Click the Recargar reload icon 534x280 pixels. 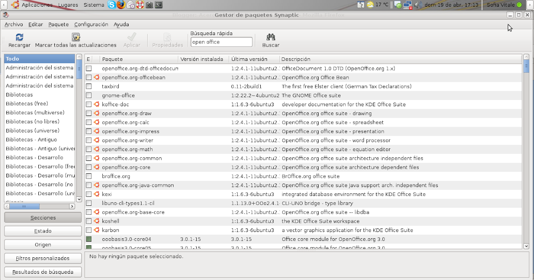(20, 37)
